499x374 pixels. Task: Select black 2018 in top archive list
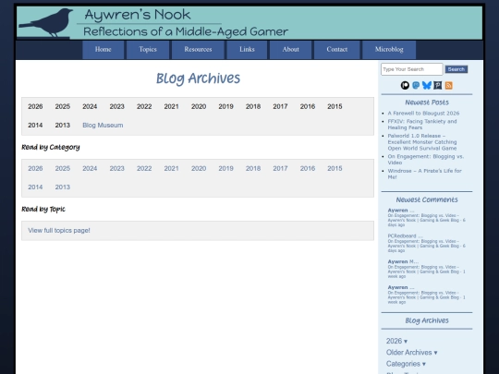[x=253, y=106]
